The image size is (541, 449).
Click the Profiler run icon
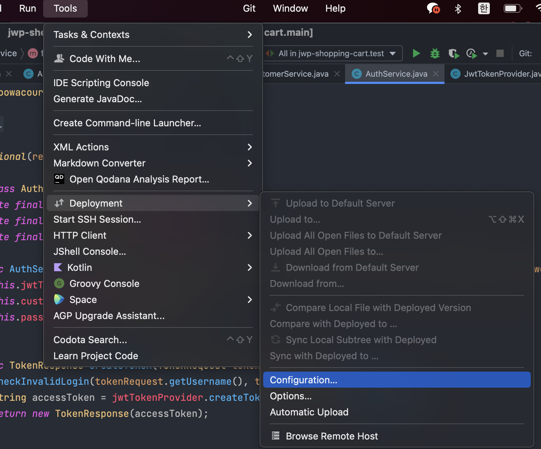(x=472, y=54)
